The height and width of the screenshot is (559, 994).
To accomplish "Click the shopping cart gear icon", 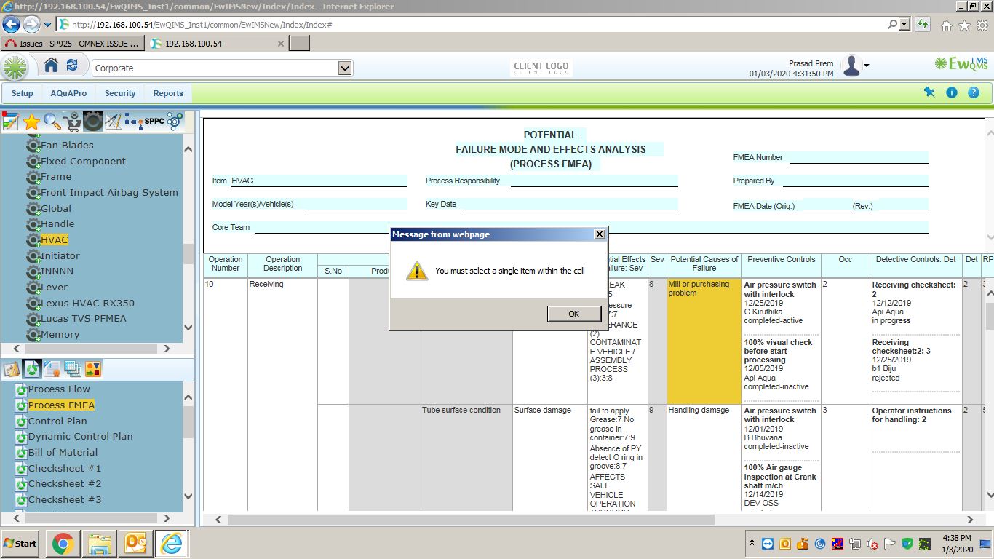I will point(72,122).
